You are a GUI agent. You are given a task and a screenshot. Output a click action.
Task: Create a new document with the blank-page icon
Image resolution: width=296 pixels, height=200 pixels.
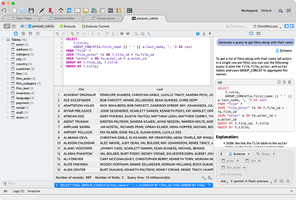(x=15, y=11)
